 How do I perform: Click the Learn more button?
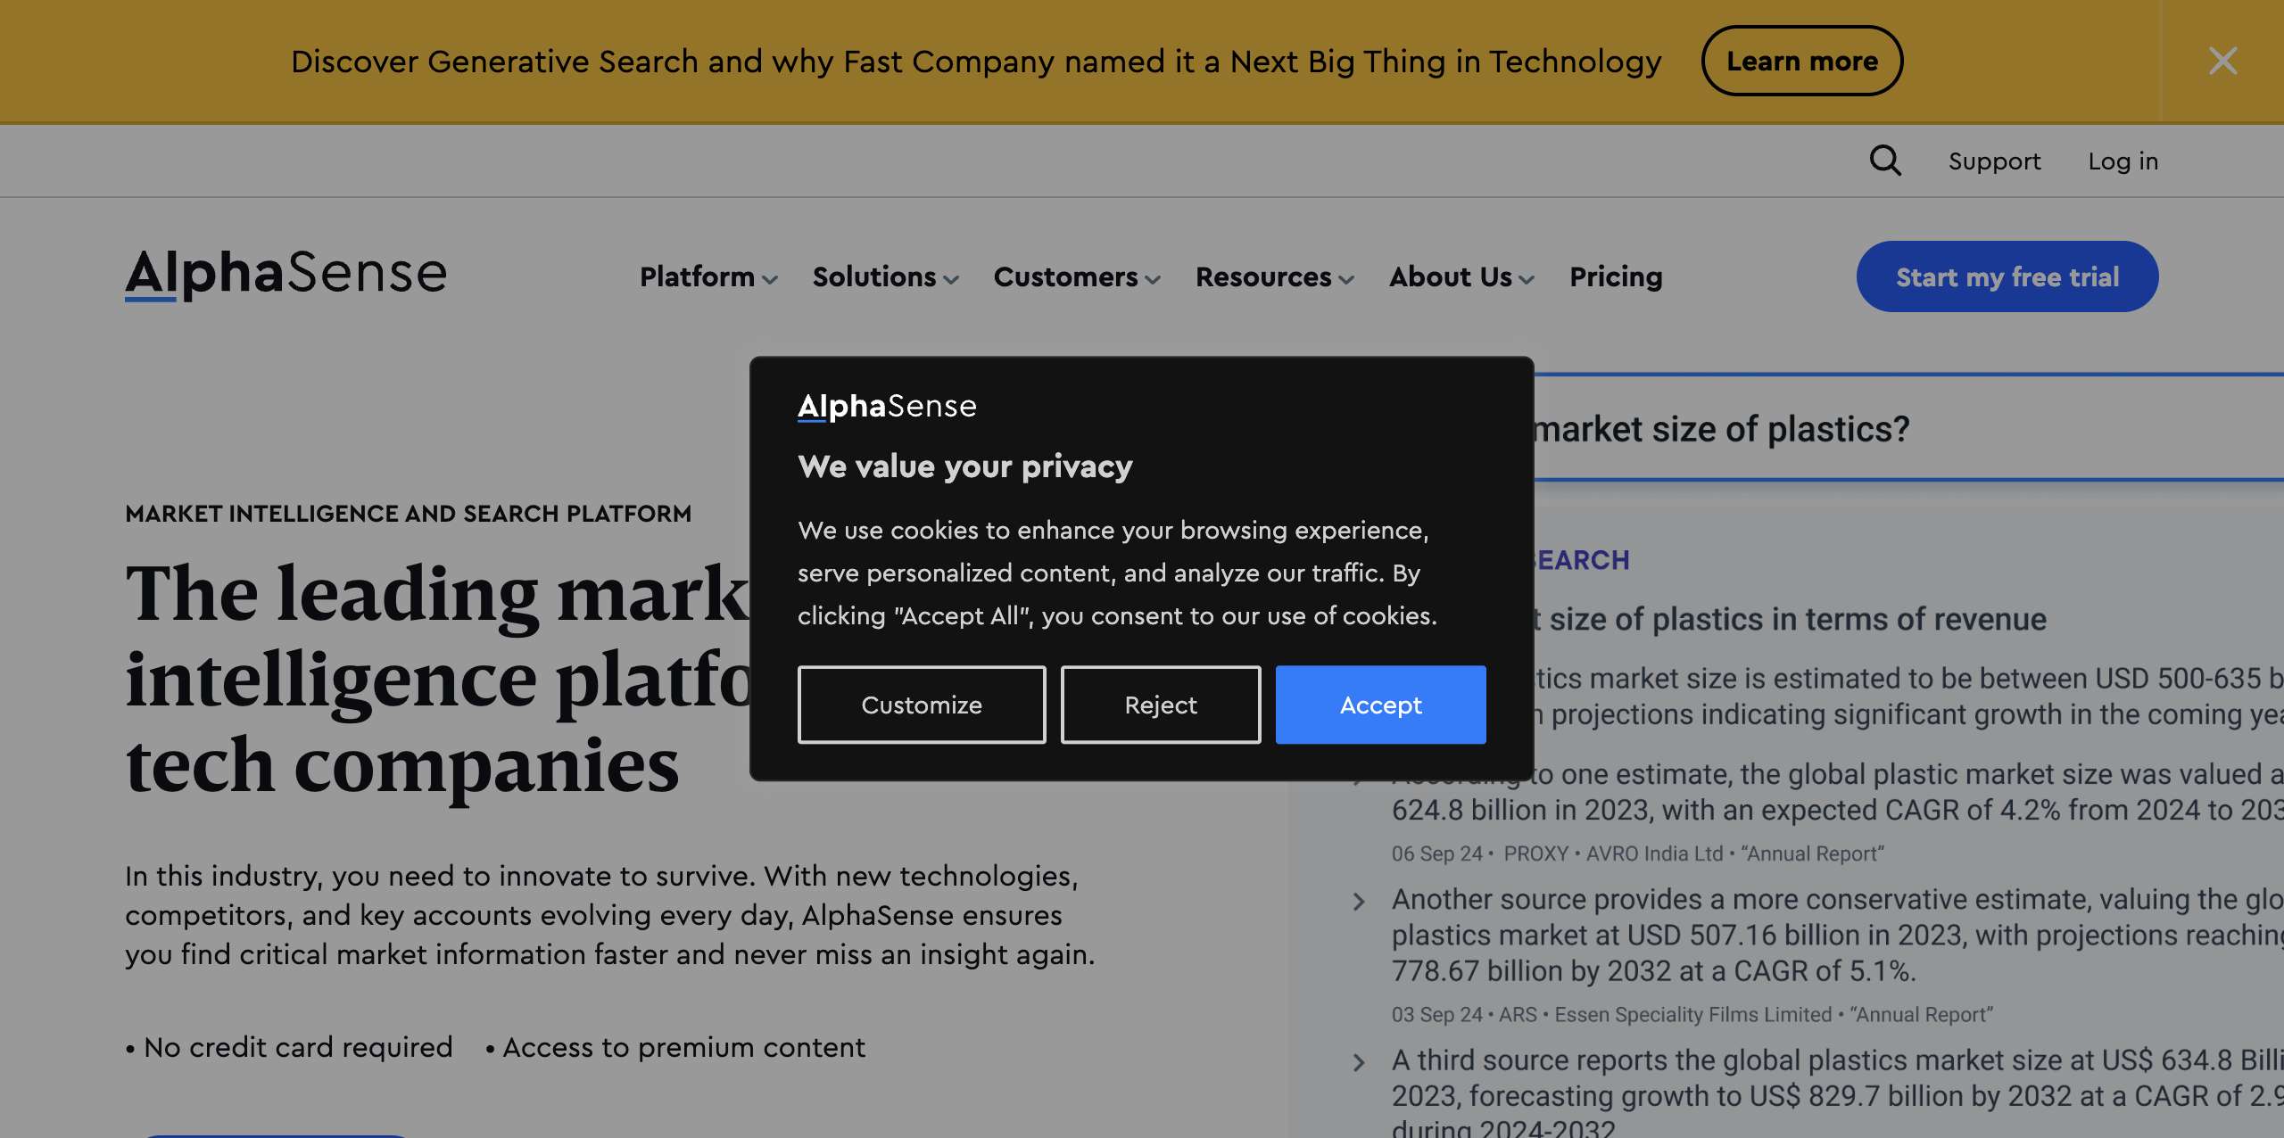click(x=1802, y=61)
